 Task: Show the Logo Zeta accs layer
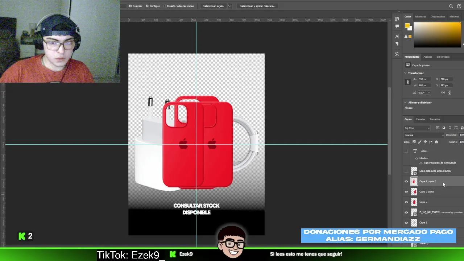406,171
